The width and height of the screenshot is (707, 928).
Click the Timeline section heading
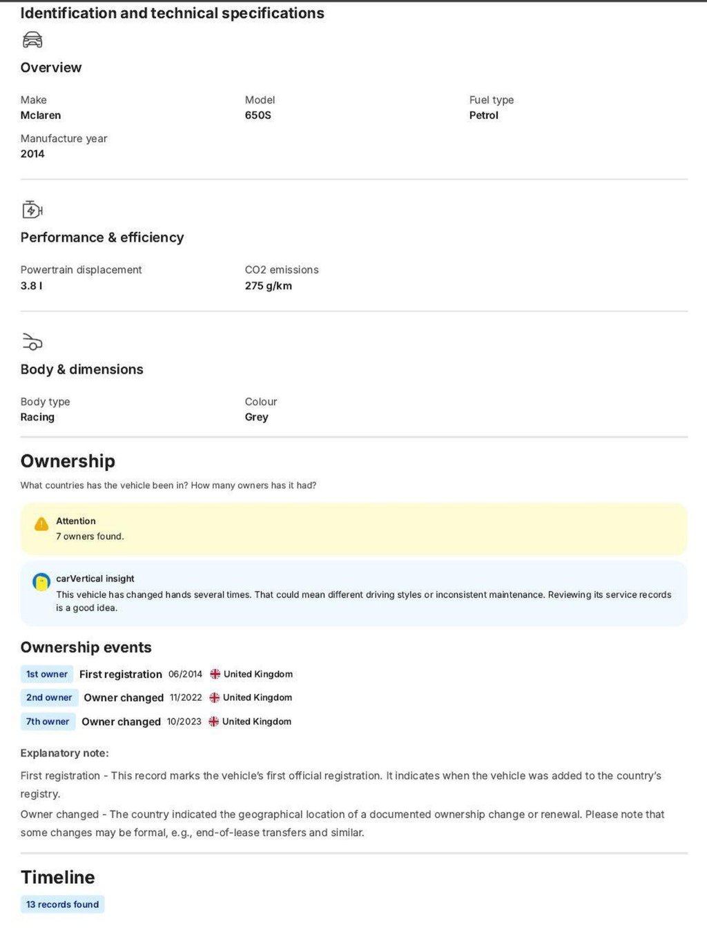pyautogui.click(x=58, y=878)
